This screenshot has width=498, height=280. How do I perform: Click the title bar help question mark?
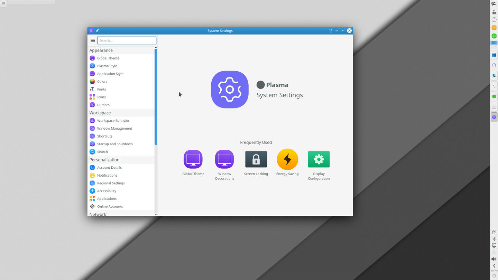331,30
